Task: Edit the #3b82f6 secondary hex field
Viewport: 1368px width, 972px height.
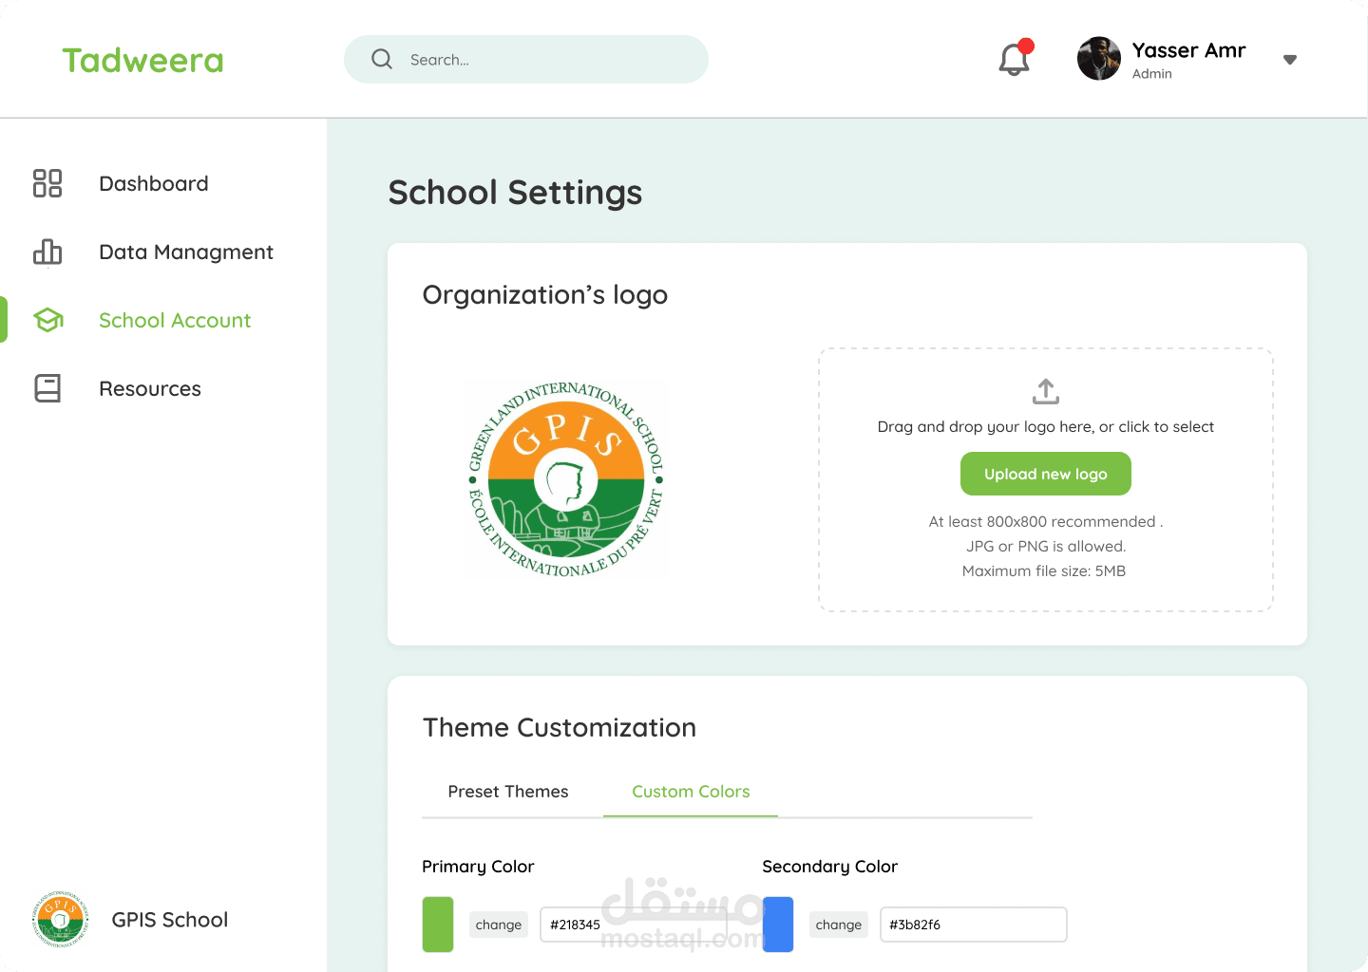Action: click(x=974, y=925)
